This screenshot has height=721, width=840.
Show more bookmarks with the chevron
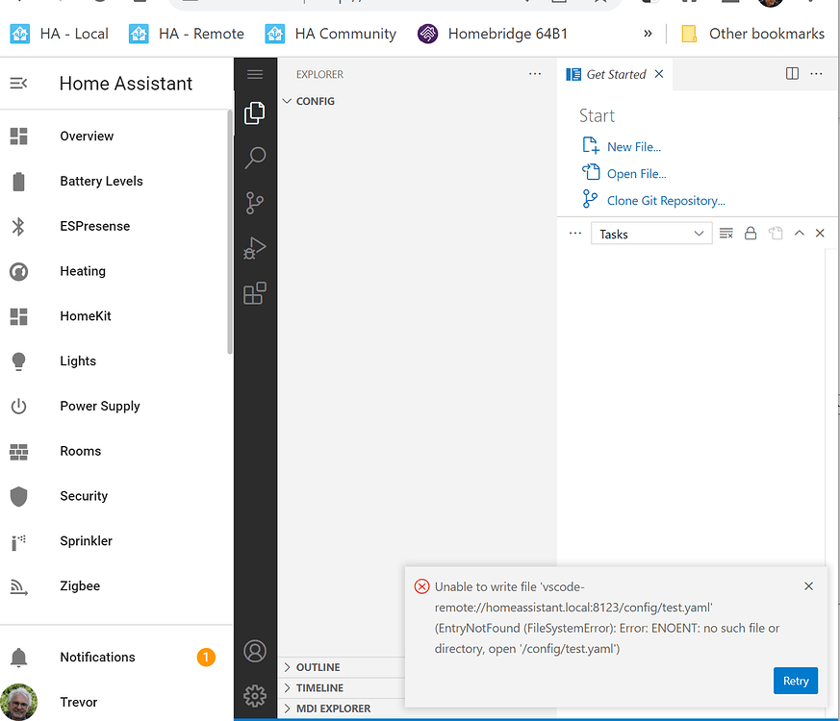tap(648, 34)
